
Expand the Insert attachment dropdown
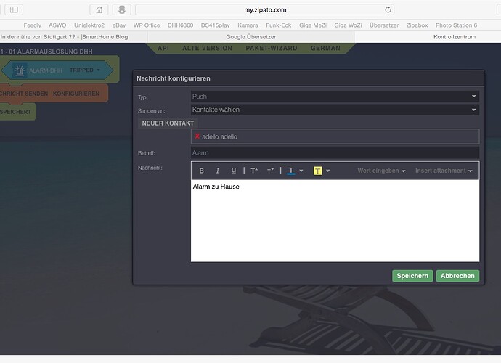click(x=444, y=171)
